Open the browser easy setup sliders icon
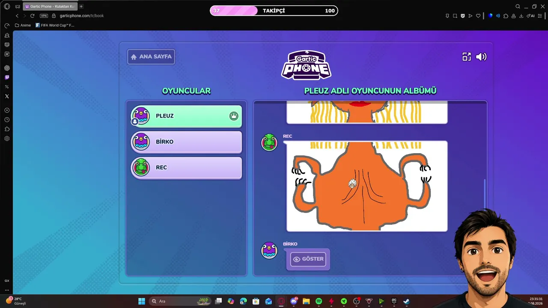Screen dimensions: 548x308 tap(541, 16)
